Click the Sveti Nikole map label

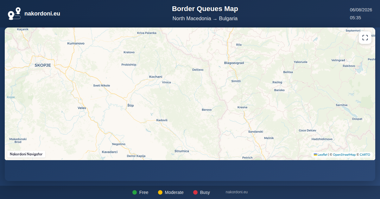pyautogui.click(x=102, y=86)
